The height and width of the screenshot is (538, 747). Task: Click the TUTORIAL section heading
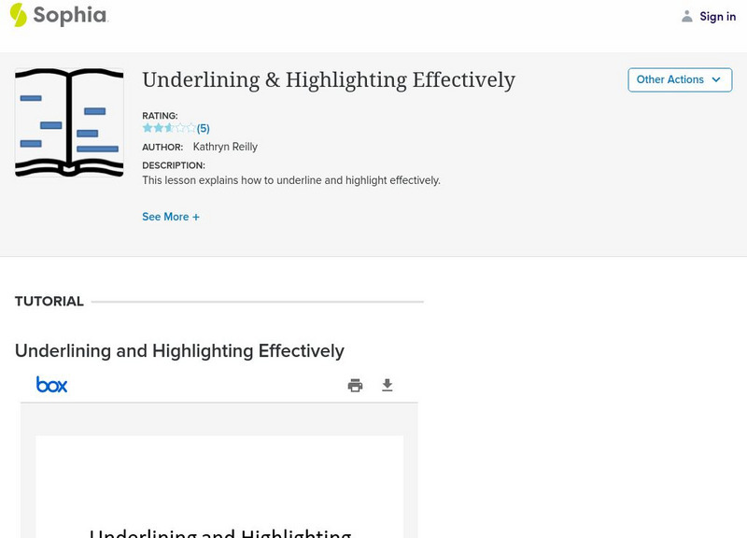[48, 301]
